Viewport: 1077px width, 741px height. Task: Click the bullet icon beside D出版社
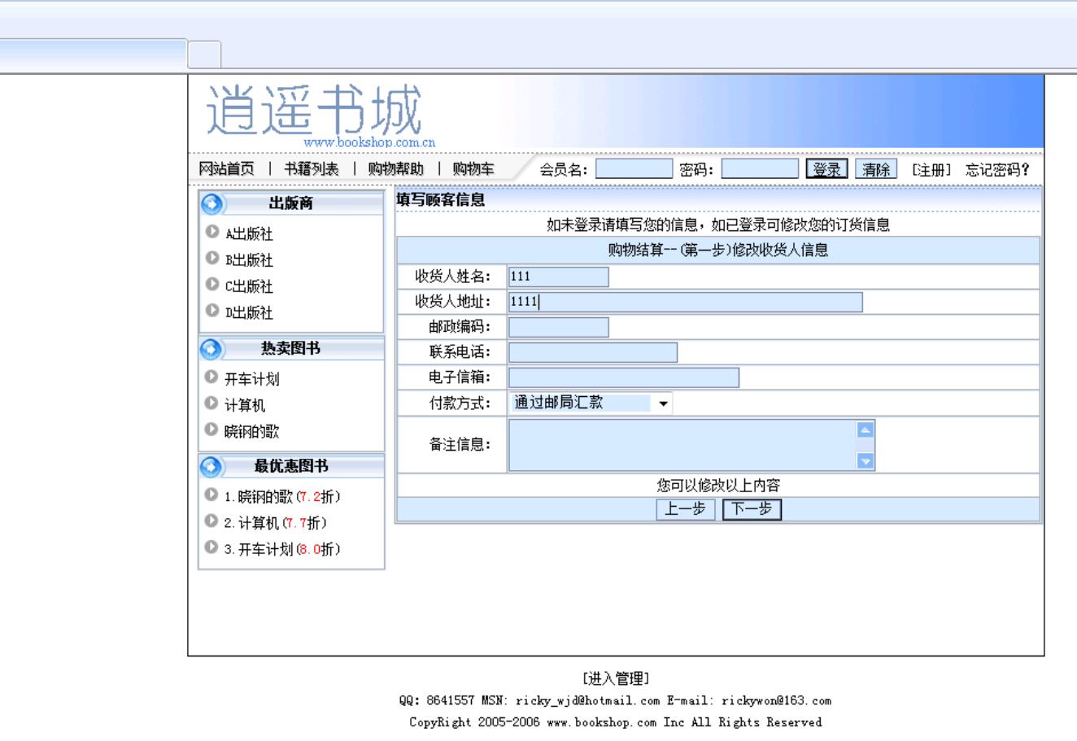pyautogui.click(x=212, y=310)
